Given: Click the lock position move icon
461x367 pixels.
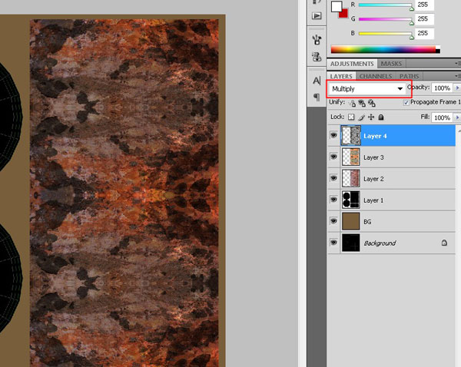Looking at the screenshot, I should coord(371,117).
